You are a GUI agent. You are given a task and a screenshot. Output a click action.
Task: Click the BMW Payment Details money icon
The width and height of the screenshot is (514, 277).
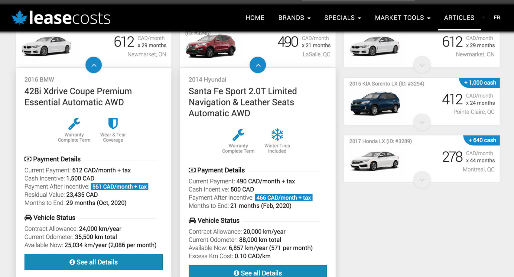(x=28, y=159)
